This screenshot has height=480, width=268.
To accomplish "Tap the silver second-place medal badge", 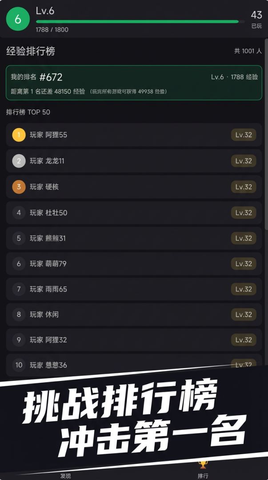I will tap(18, 161).
